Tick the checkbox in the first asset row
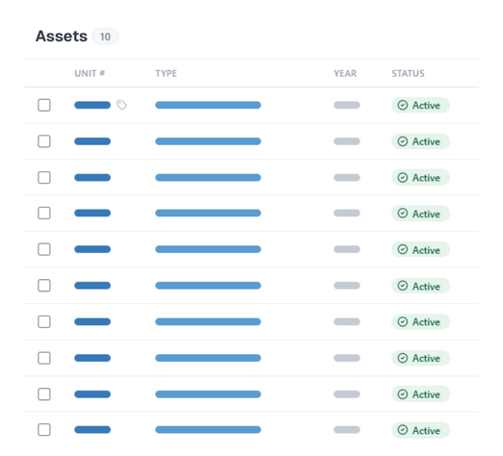This screenshot has width=503, height=456. tap(44, 105)
